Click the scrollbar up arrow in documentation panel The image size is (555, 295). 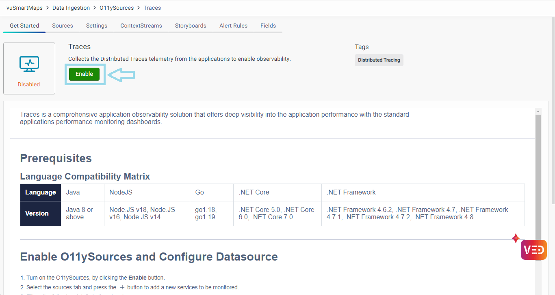[538, 111]
